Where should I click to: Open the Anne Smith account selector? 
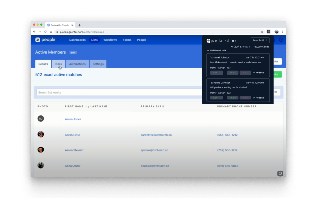260,40
